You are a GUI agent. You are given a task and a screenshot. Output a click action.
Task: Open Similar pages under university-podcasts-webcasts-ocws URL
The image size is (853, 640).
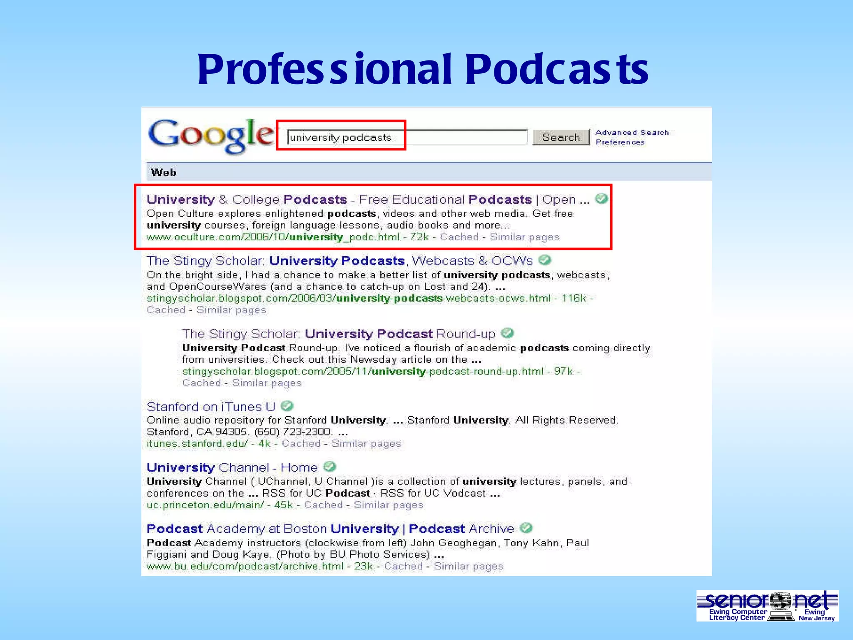[231, 310]
